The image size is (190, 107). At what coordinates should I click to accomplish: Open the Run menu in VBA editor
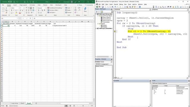(x=126, y=4)
